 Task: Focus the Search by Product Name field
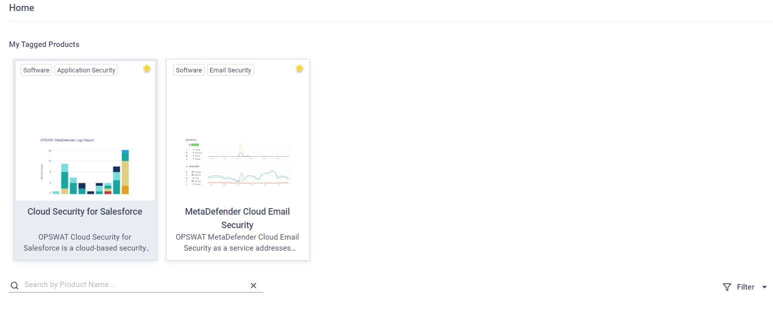point(136,285)
